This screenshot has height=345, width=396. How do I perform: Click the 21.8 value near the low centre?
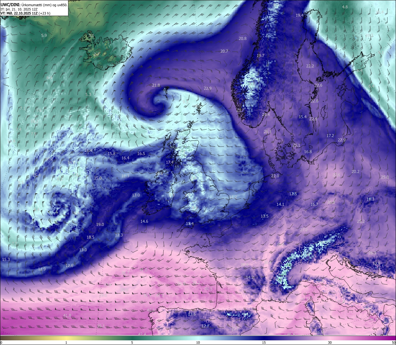[156, 85]
